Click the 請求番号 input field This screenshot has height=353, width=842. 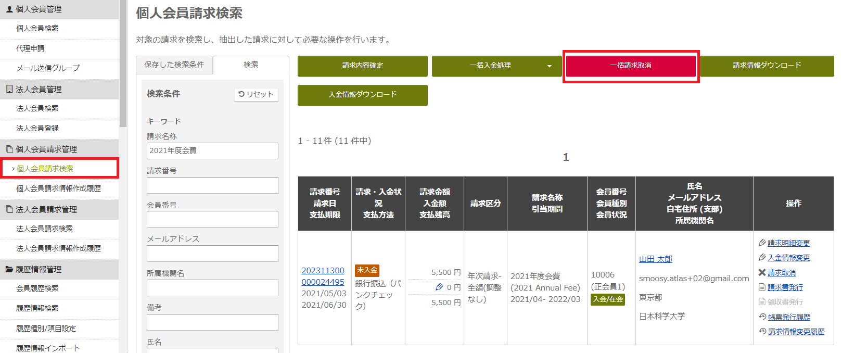212,185
